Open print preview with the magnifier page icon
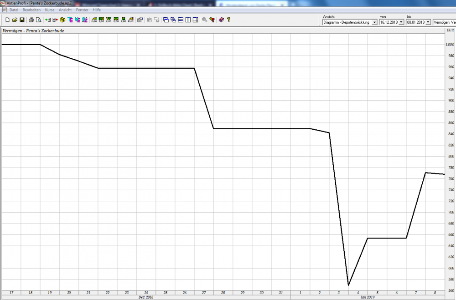 point(38,20)
